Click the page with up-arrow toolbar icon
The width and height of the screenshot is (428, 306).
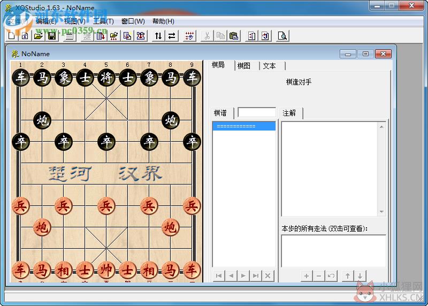pyautogui.click(x=25, y=36)
